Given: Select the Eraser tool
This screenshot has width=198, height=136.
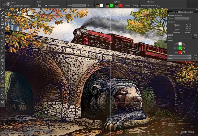Looking at the screenshot, I should coord(2,27).
